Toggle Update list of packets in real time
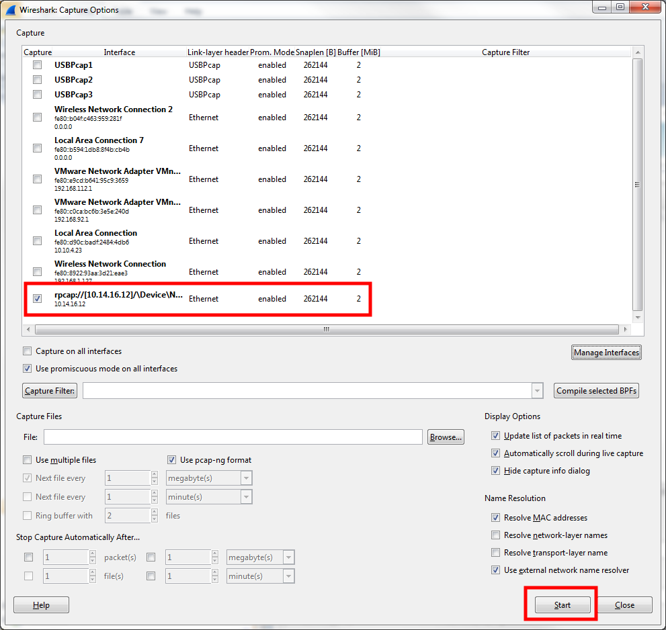 pos(495,436)
